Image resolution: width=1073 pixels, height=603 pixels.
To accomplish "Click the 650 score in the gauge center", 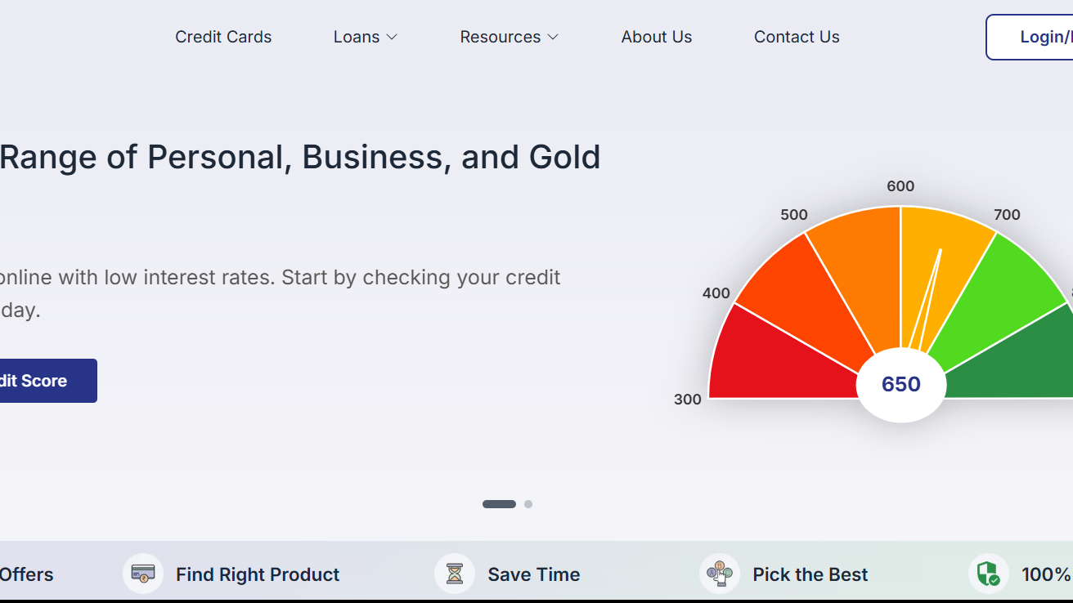I will point(901,385).
